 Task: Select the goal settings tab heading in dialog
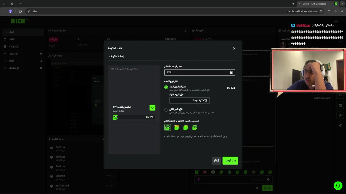point(117,56)
